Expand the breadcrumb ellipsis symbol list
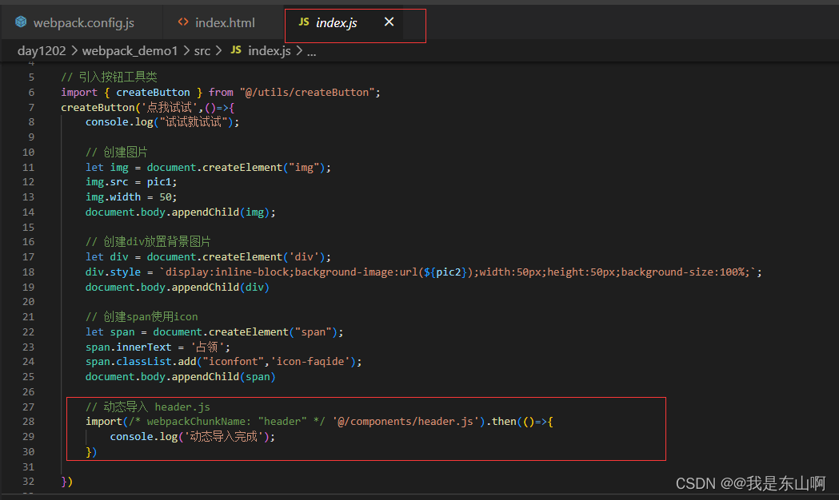 [x=311, y=51]
